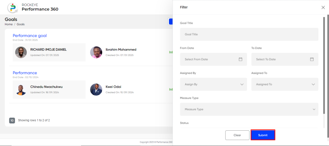Click Chinedu Nwachukwu's avatar
329x146 pixels.
(21, 90)
